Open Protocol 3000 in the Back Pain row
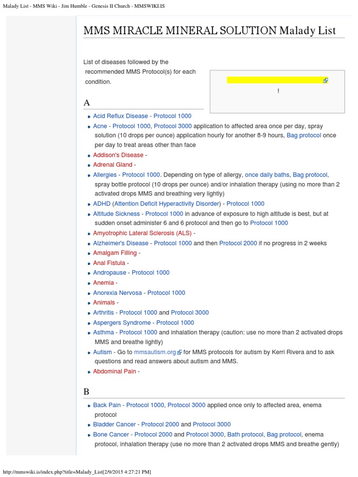Screen dimensions: 358x477 click(186, 405)
